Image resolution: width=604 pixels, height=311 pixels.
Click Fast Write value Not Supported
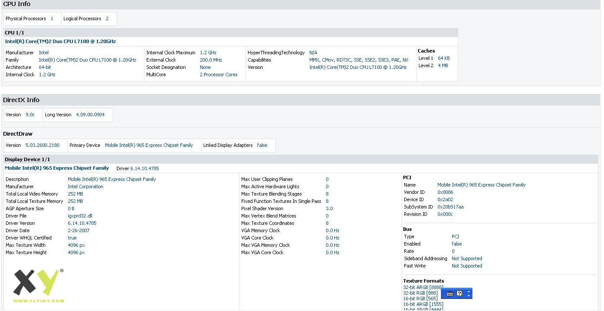click(x=467, y=266)
